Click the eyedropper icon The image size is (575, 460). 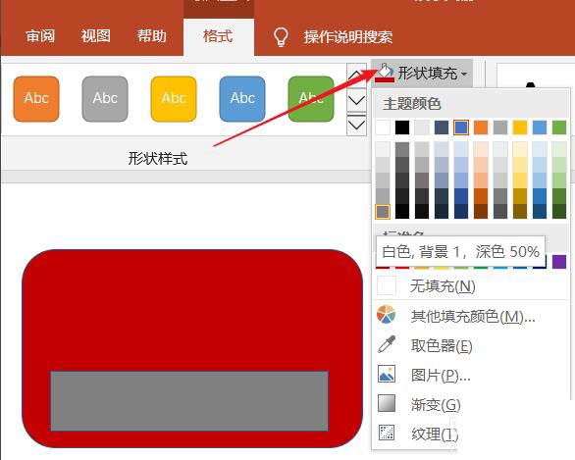(x=387, y=344)
